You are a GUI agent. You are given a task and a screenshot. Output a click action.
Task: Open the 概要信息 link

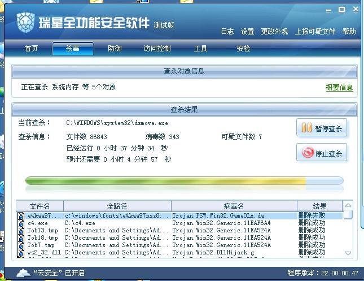tap(339, 88)
